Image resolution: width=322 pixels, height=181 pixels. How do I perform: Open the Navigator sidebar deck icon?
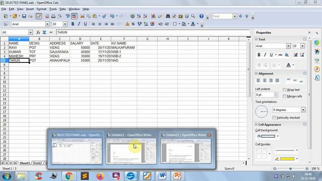(x=317, y=69)
